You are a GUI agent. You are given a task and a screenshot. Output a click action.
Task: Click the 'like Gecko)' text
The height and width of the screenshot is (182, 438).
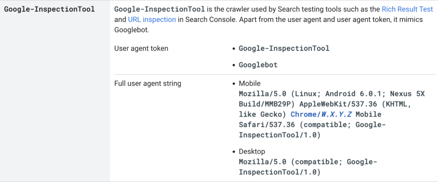[262, 114]
